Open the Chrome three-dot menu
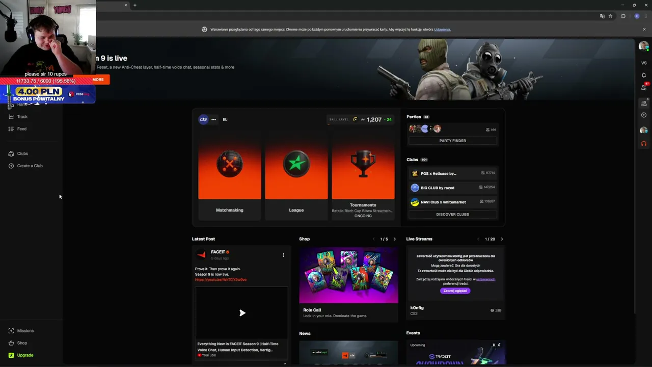This screenshot has width=652, height=367. 646,16
